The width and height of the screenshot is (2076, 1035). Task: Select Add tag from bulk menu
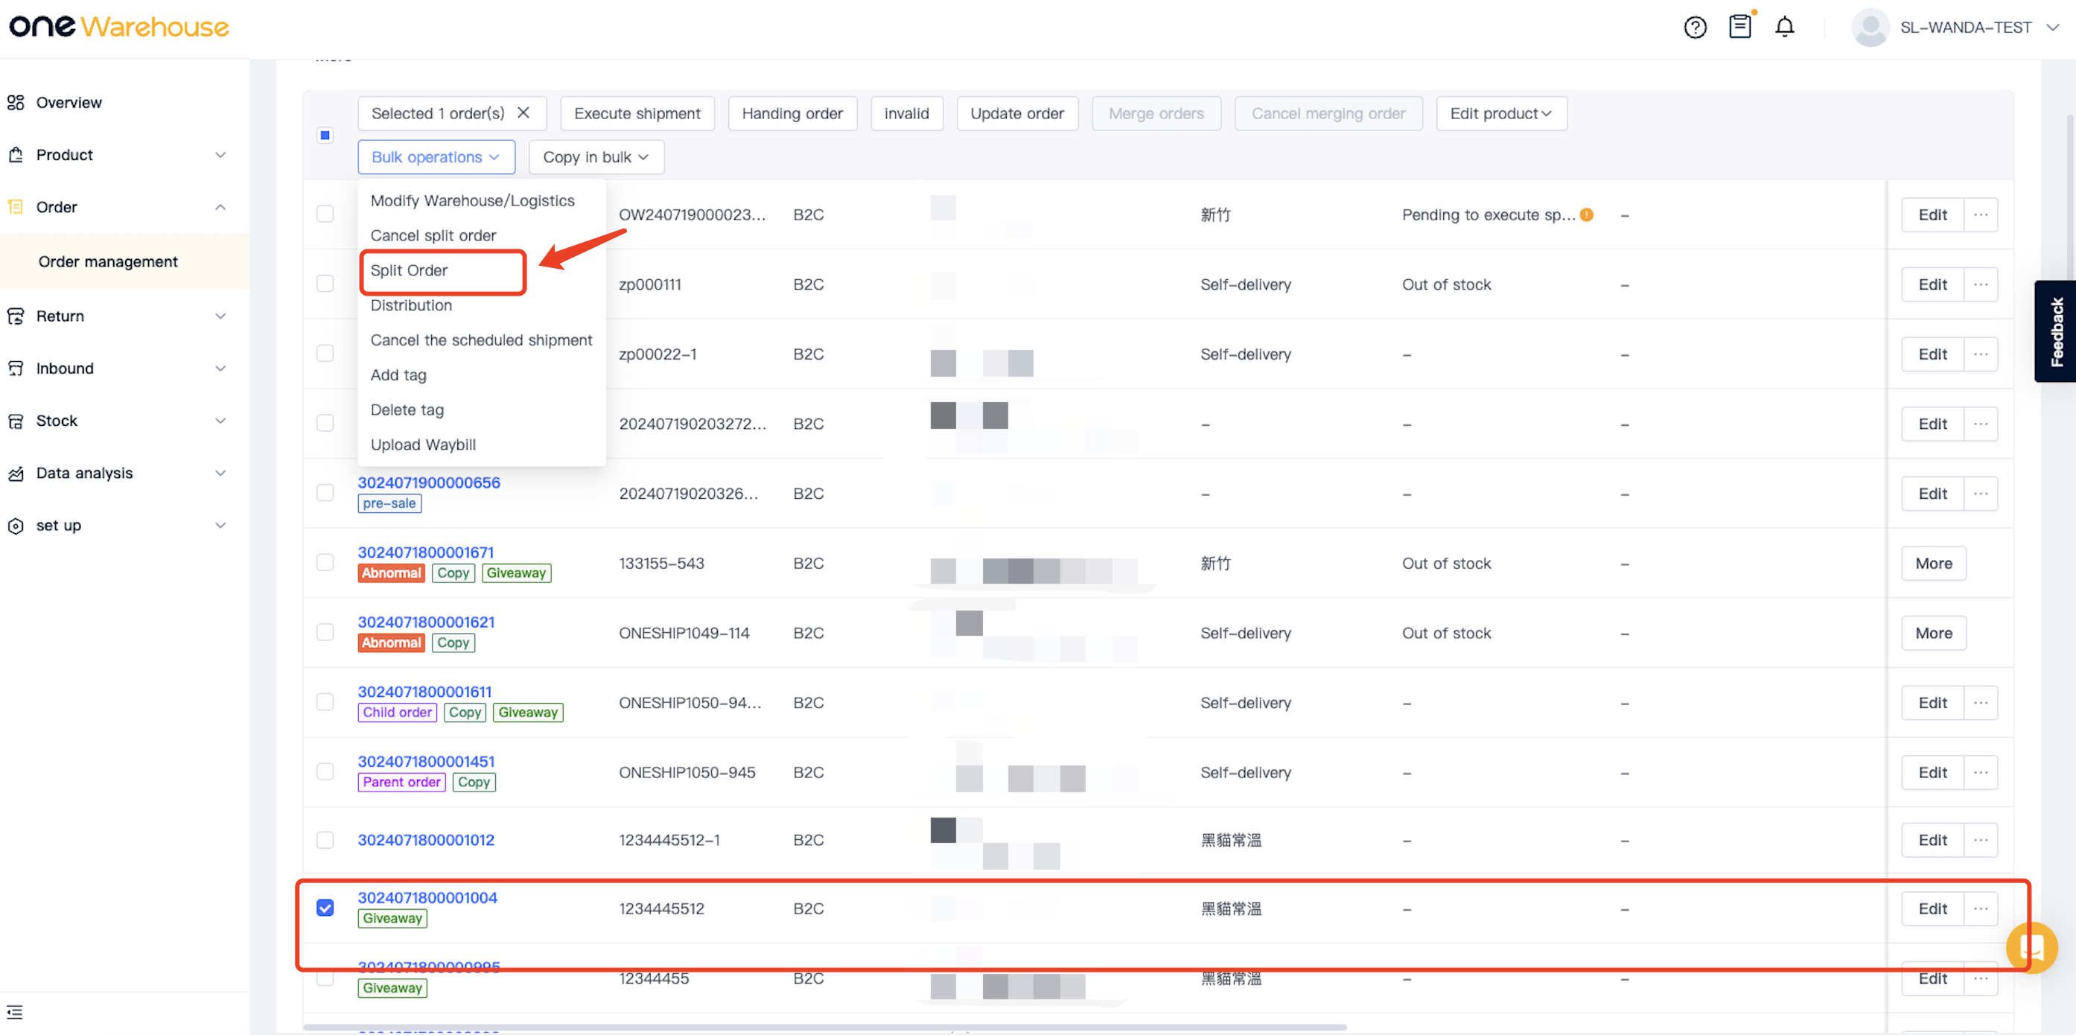(398, 375)
